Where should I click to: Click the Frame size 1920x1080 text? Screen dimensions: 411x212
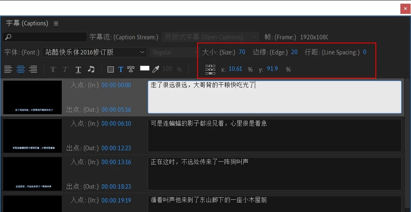[x=314, y=37]
